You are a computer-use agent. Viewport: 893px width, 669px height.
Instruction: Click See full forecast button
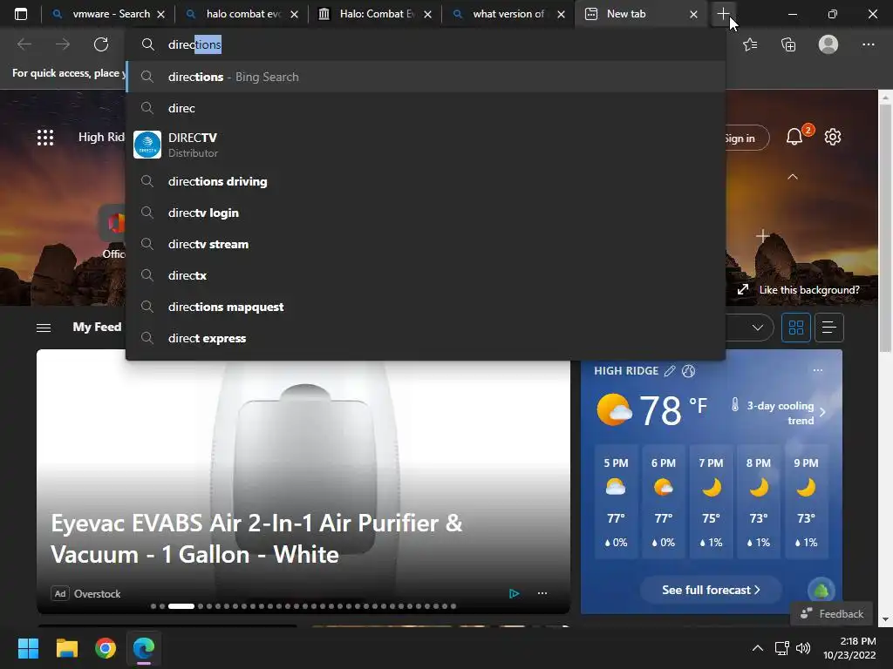point(711,590)
